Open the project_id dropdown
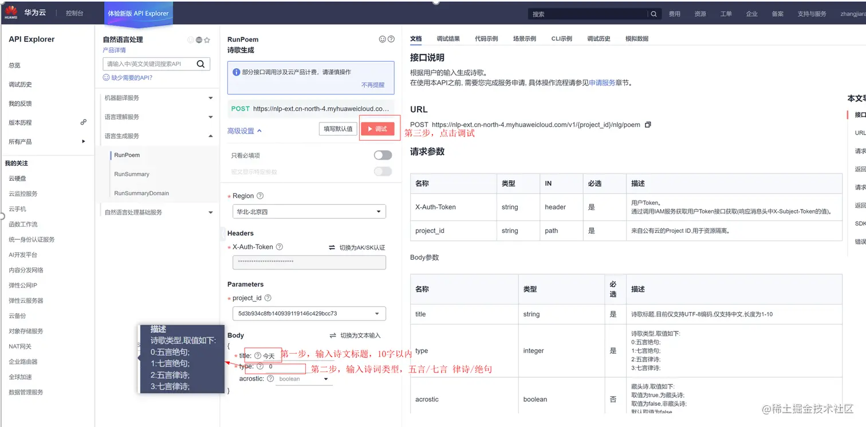 [x=309, y=314]
